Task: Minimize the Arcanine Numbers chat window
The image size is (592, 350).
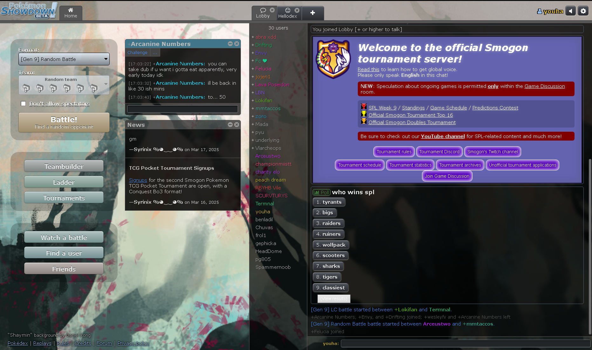Action: pyautogui.click(x=230, y=44)
